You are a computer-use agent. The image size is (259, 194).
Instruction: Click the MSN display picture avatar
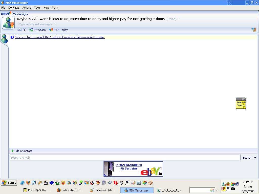coord(8,23)
